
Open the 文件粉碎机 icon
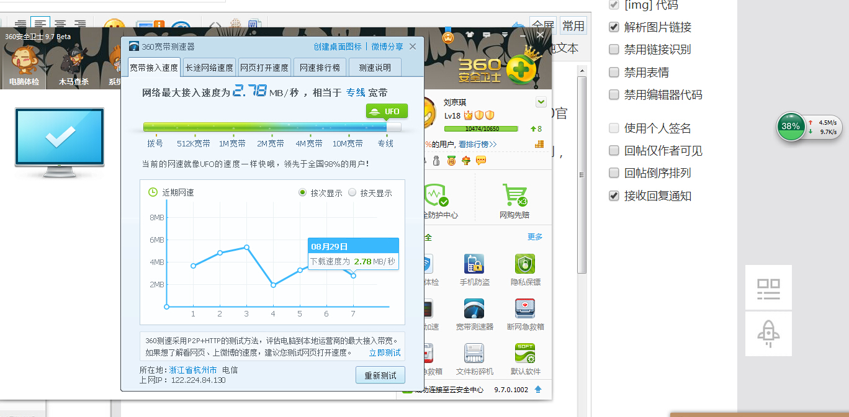(474, 354)
